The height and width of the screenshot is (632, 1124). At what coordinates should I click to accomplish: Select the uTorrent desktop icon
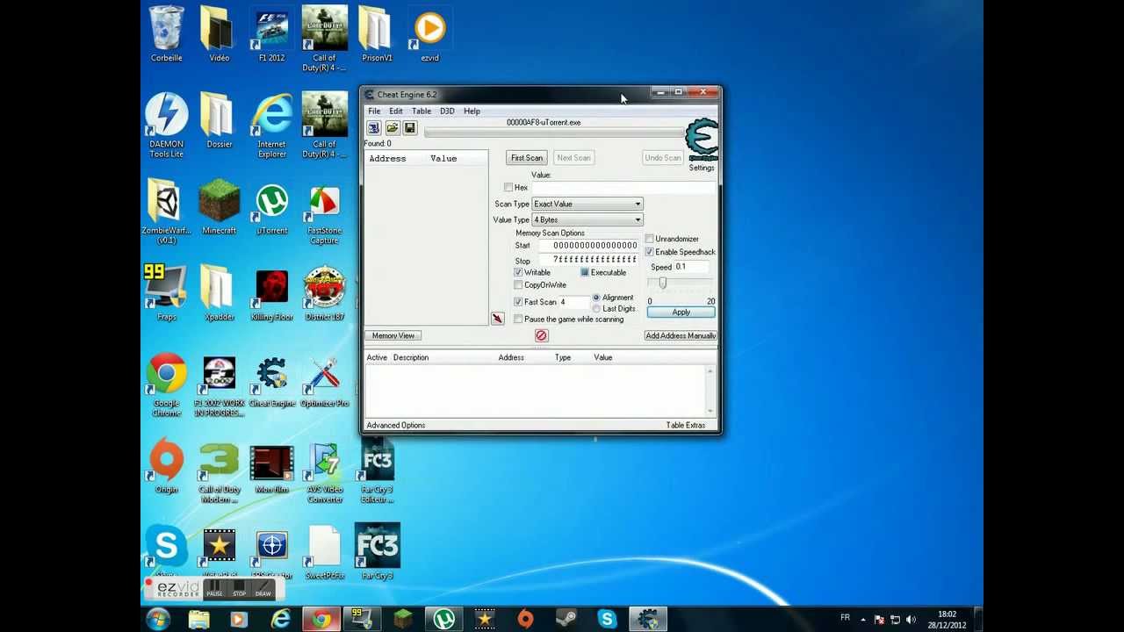click(x=272, y=207)
